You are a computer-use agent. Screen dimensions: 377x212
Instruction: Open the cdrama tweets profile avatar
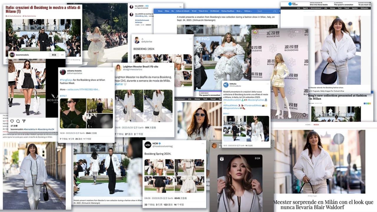pos(63,72)
